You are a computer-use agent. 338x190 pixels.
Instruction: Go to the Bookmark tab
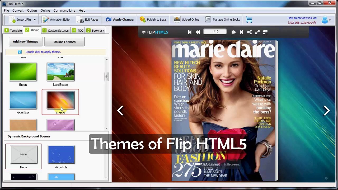(x=95, y=30)
